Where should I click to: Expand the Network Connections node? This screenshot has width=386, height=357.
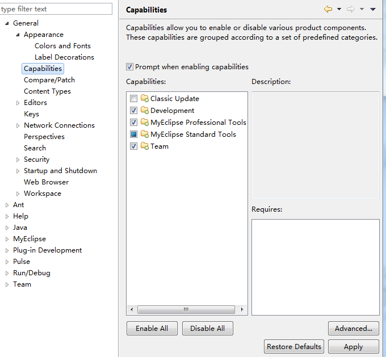pos(18,125)
